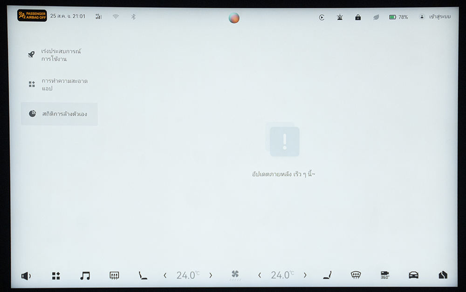Screen dimensions: 466x292
Task: Tap the voice assistant orb
Action: pyautogui.click(x=234, y=18)
